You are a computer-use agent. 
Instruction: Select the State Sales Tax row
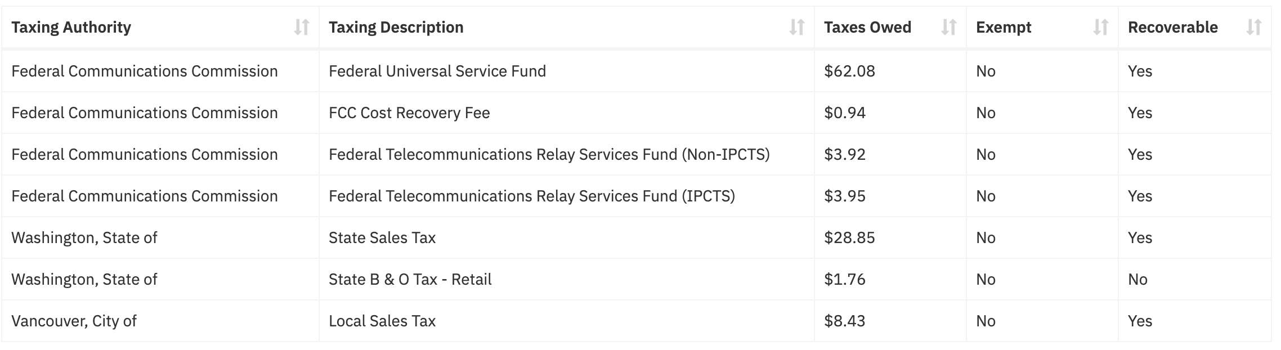click(x=637, y=237)
